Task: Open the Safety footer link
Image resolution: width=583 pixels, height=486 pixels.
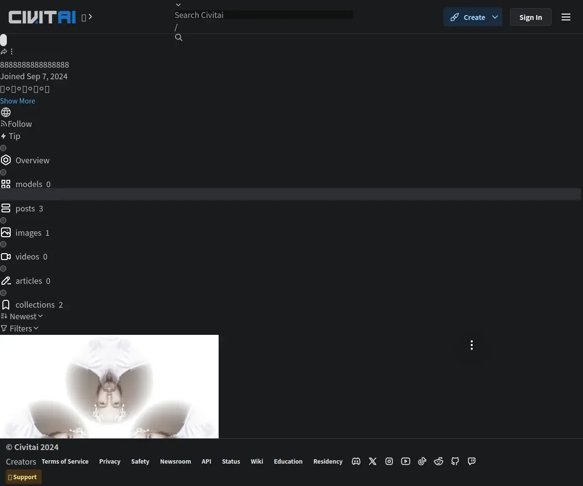Action: click(140, 461)
